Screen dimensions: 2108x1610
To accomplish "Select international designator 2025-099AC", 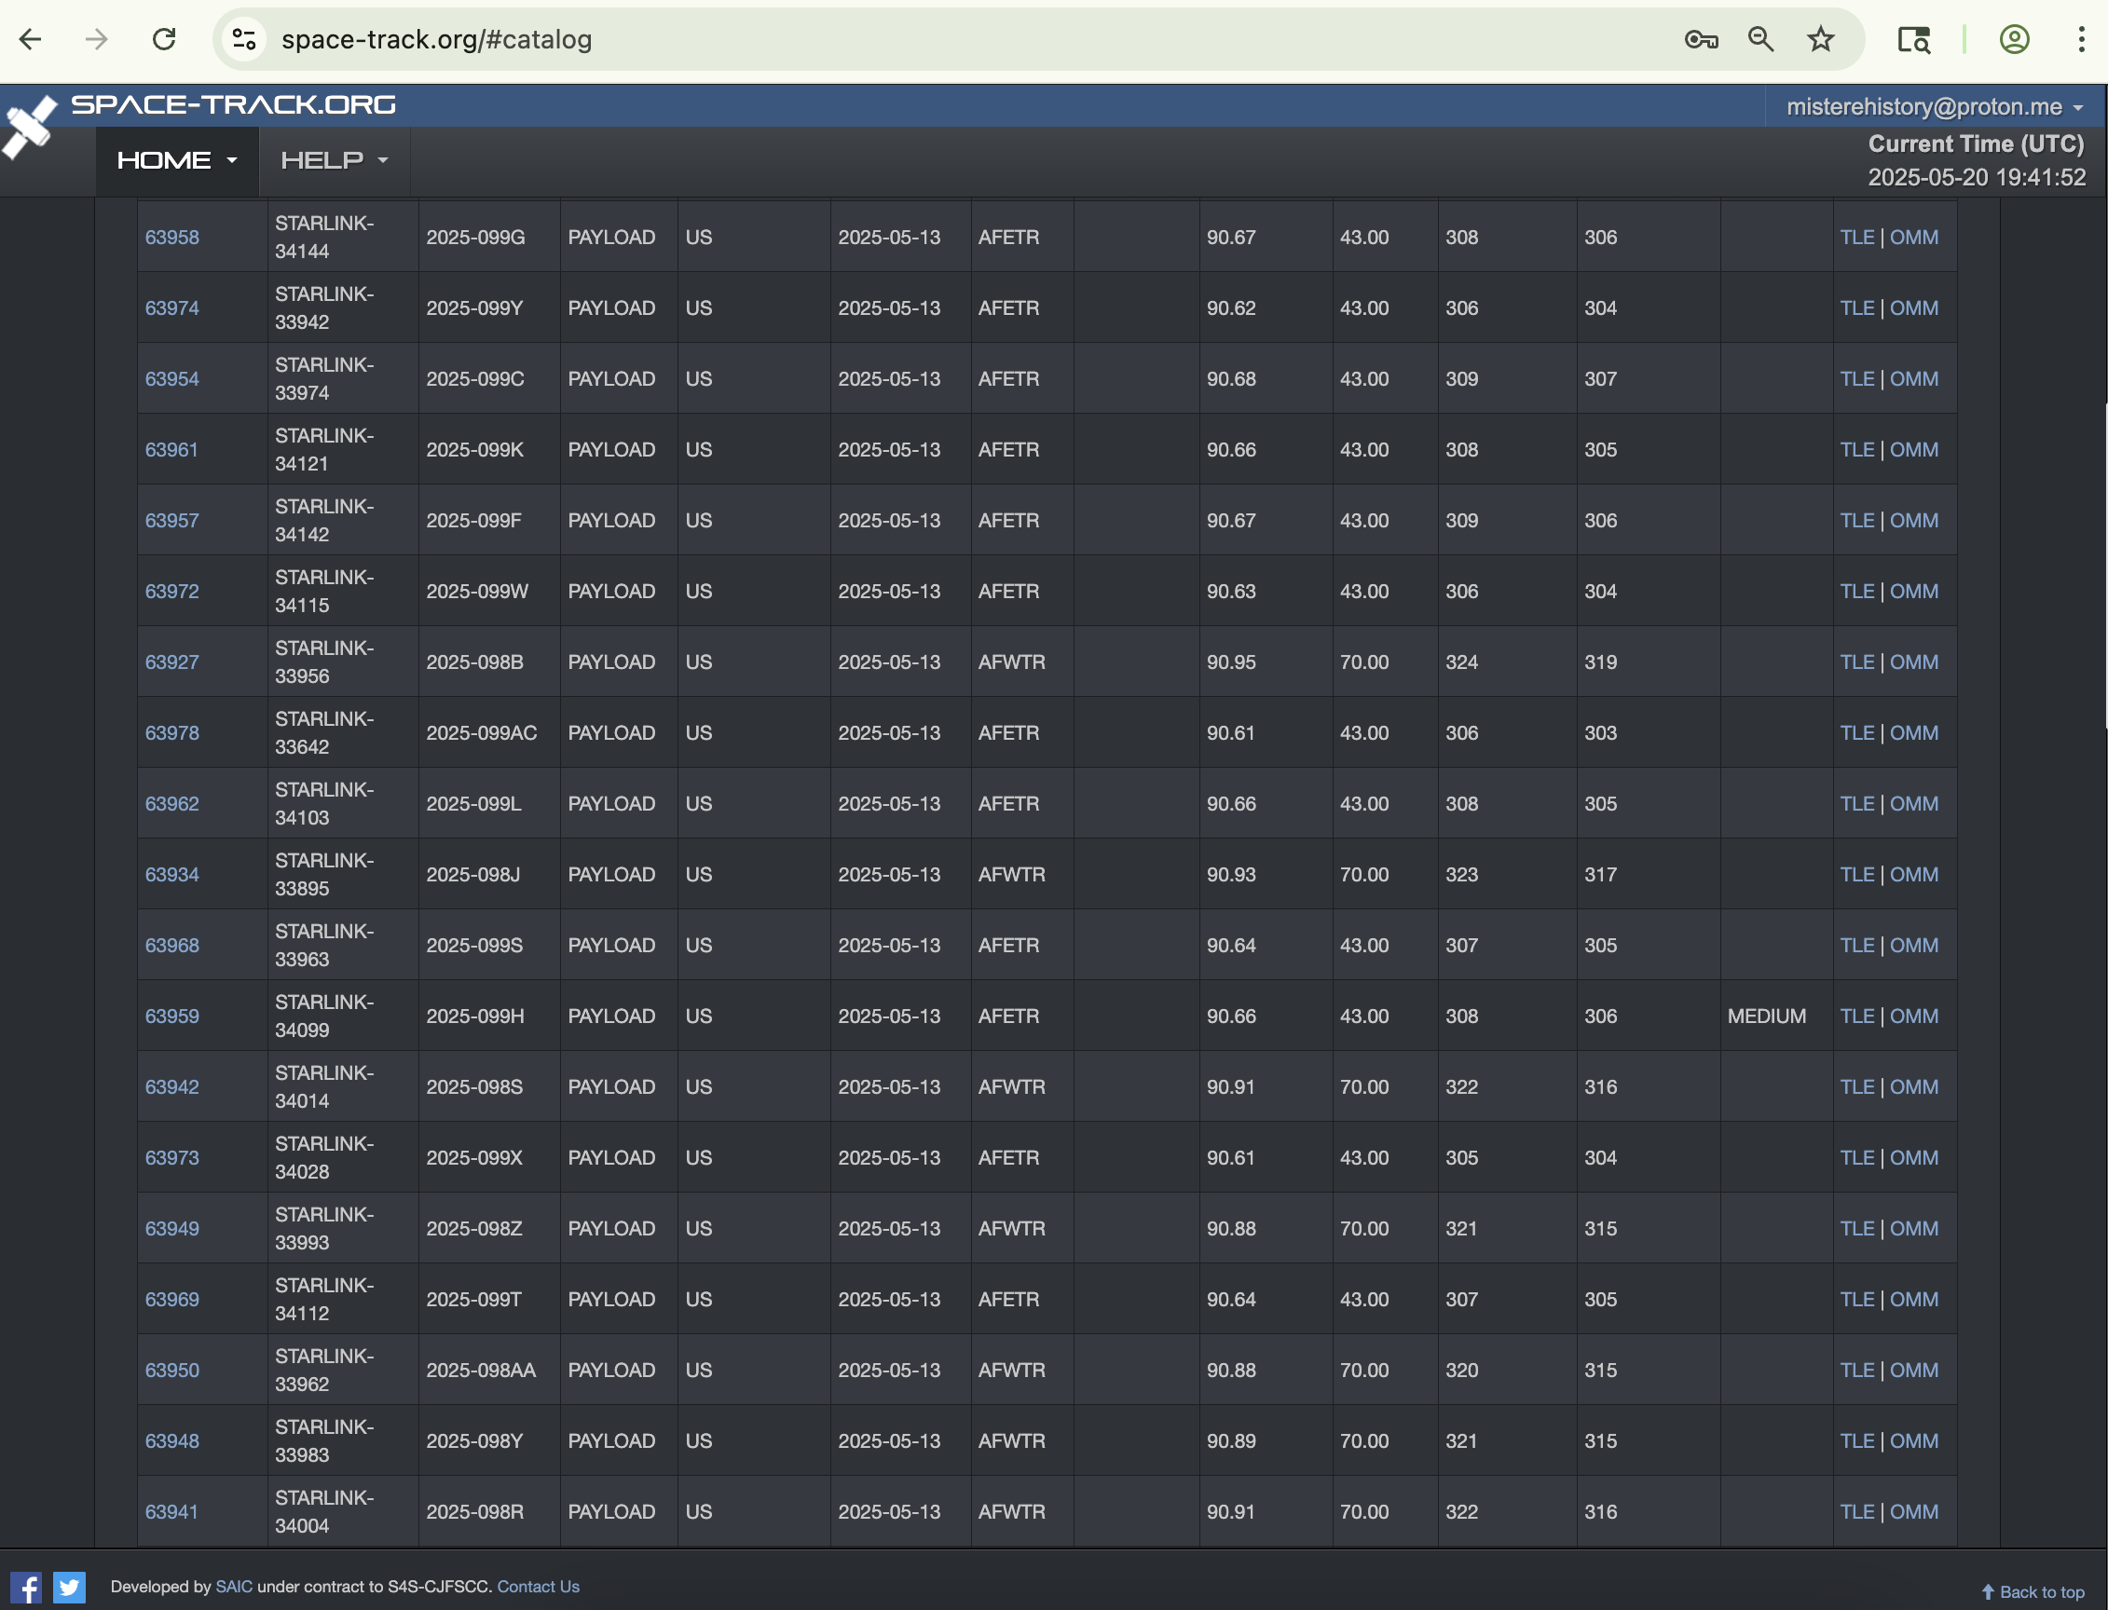I will 481,734.
